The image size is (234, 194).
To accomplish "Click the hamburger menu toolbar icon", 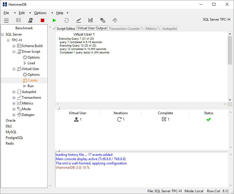I will (6, 20).
